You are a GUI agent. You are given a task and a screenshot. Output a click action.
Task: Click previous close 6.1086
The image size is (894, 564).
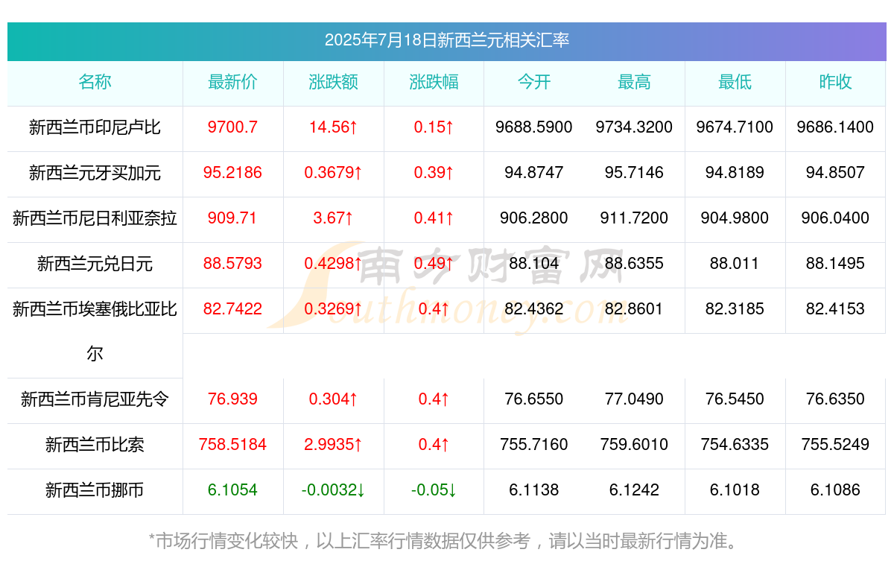point(835,490)
